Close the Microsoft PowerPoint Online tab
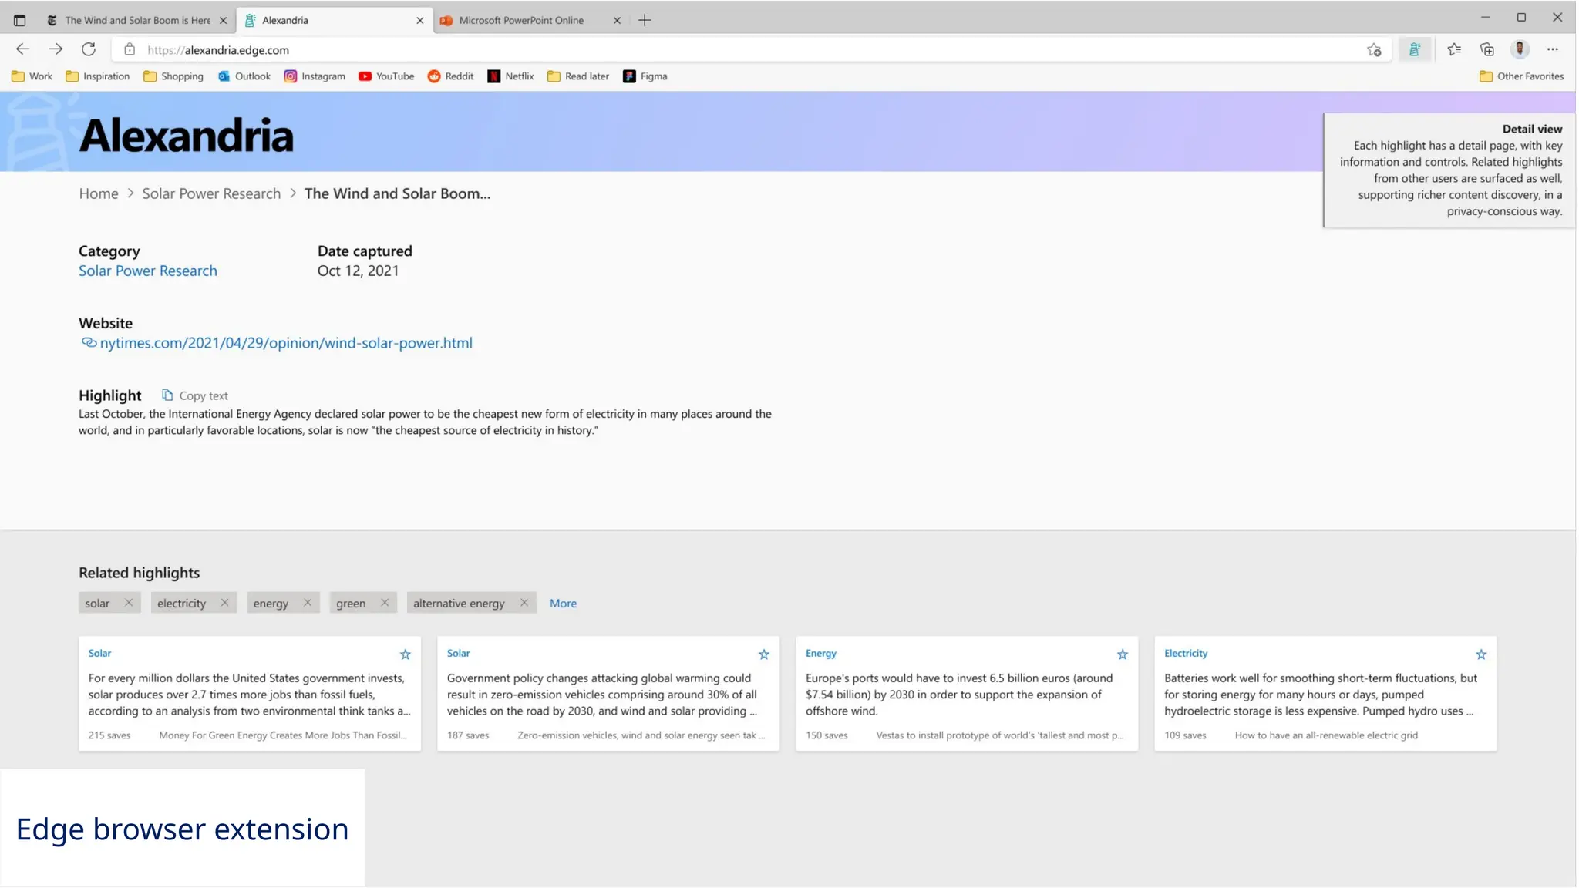The width and height of the screenshot is (1579, 888). [x=617, y=21]
